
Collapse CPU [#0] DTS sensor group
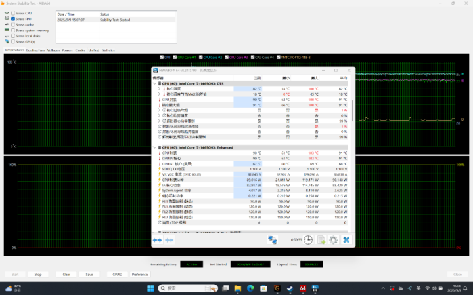155,83
